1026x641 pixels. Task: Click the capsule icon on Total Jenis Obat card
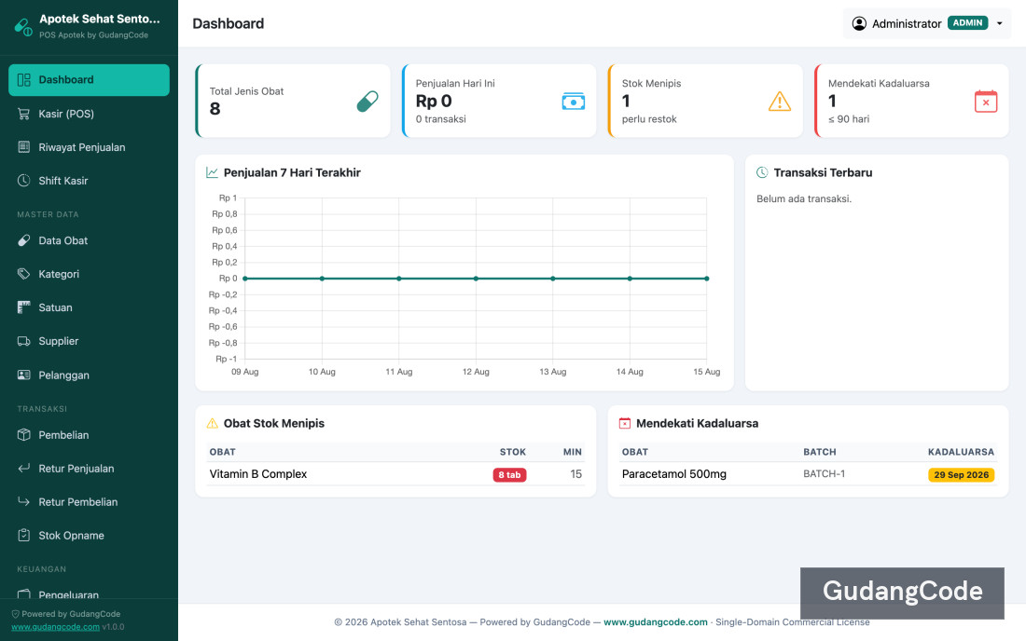(367, 102)
